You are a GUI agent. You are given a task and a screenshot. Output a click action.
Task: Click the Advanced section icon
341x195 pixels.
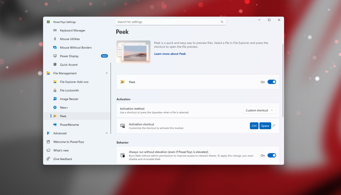point(48,133)
